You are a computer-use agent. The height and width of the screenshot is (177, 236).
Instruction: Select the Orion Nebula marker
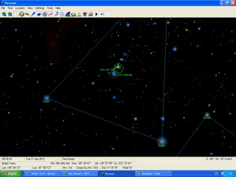point(114,74)
